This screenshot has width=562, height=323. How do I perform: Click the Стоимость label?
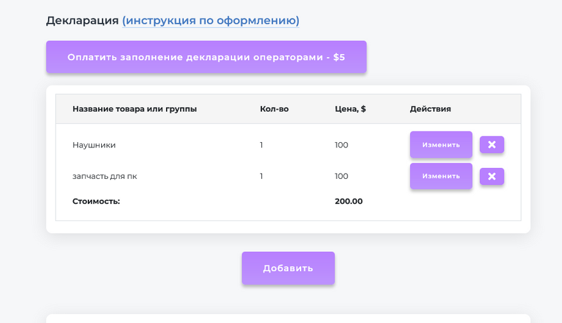(96, 201)
